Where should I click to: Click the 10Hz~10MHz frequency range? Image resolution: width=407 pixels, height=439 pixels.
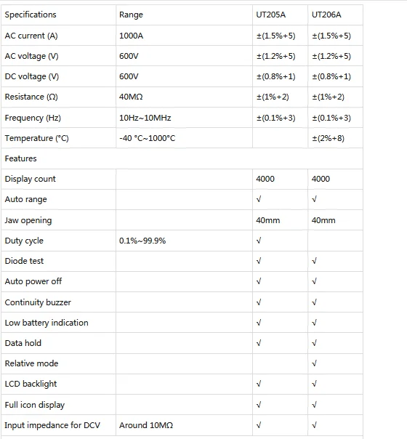pyautogui.click(x=145, y=118)
